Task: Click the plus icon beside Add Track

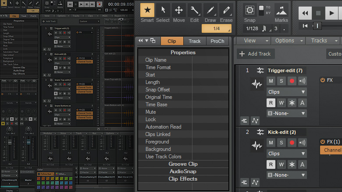Action: pyautogui.click(x=242, y=54)
